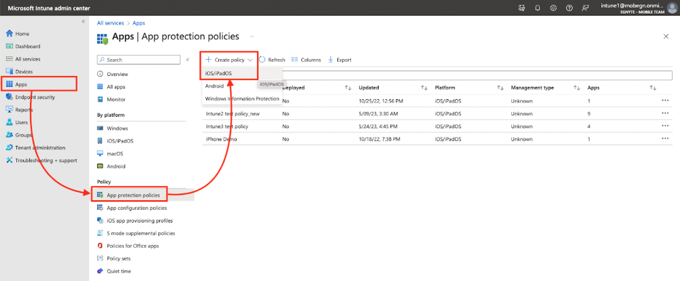Open the Dashboard sidebar icon
This screenshot has height=281, width=680.
[9, 46]
